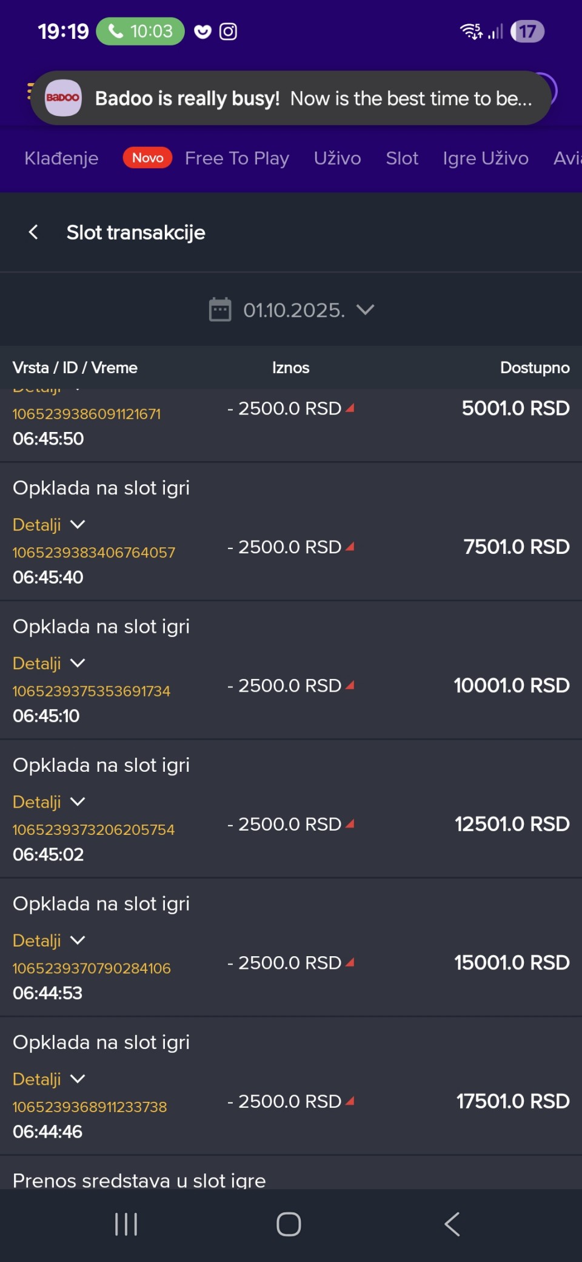Switch to the Slot tab
The width and height of the screenshot is (582, 1262).
click(x=402, y=158)
